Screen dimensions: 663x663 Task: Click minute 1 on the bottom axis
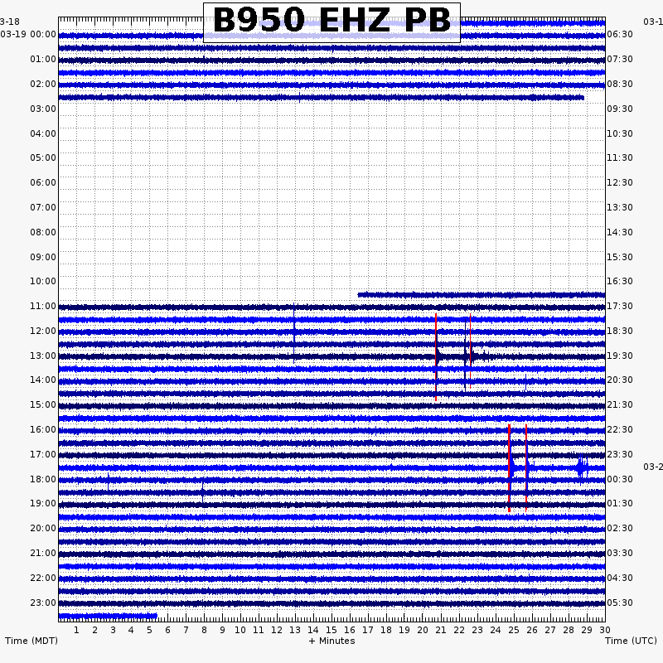coord(76,630)
